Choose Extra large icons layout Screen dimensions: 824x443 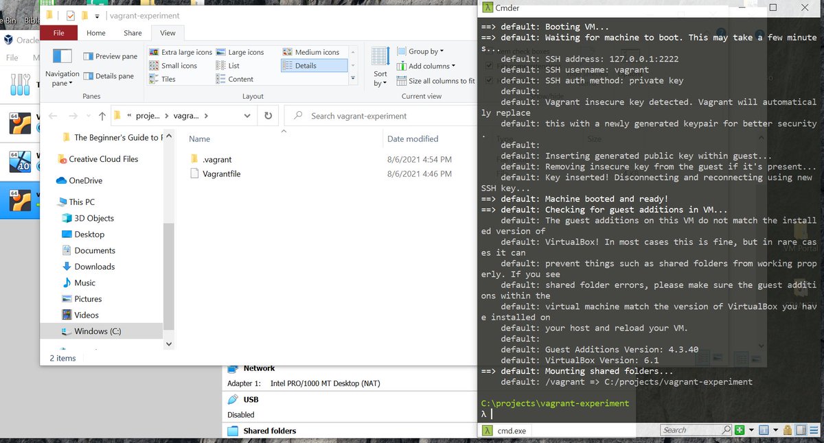coord(180,52)
